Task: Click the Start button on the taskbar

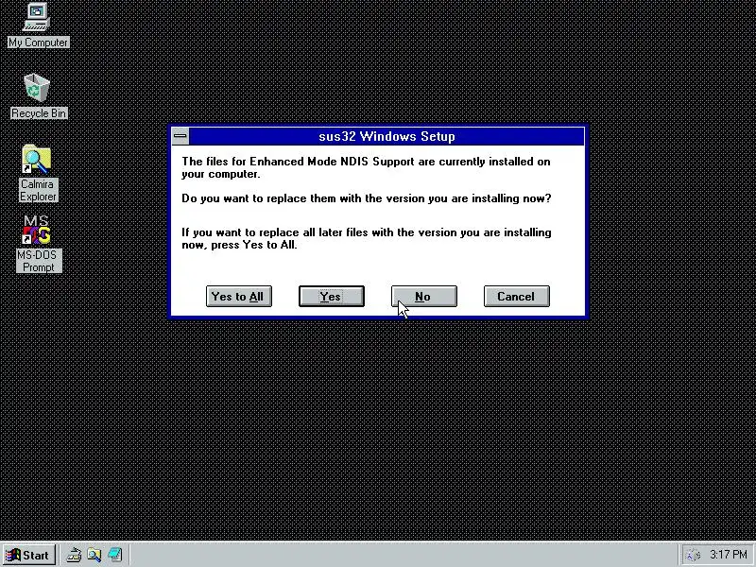Action: click(x=29, y=555)
